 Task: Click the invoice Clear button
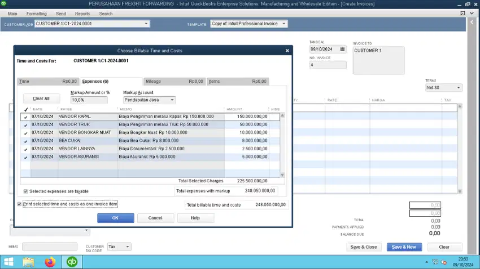point(444,247)
